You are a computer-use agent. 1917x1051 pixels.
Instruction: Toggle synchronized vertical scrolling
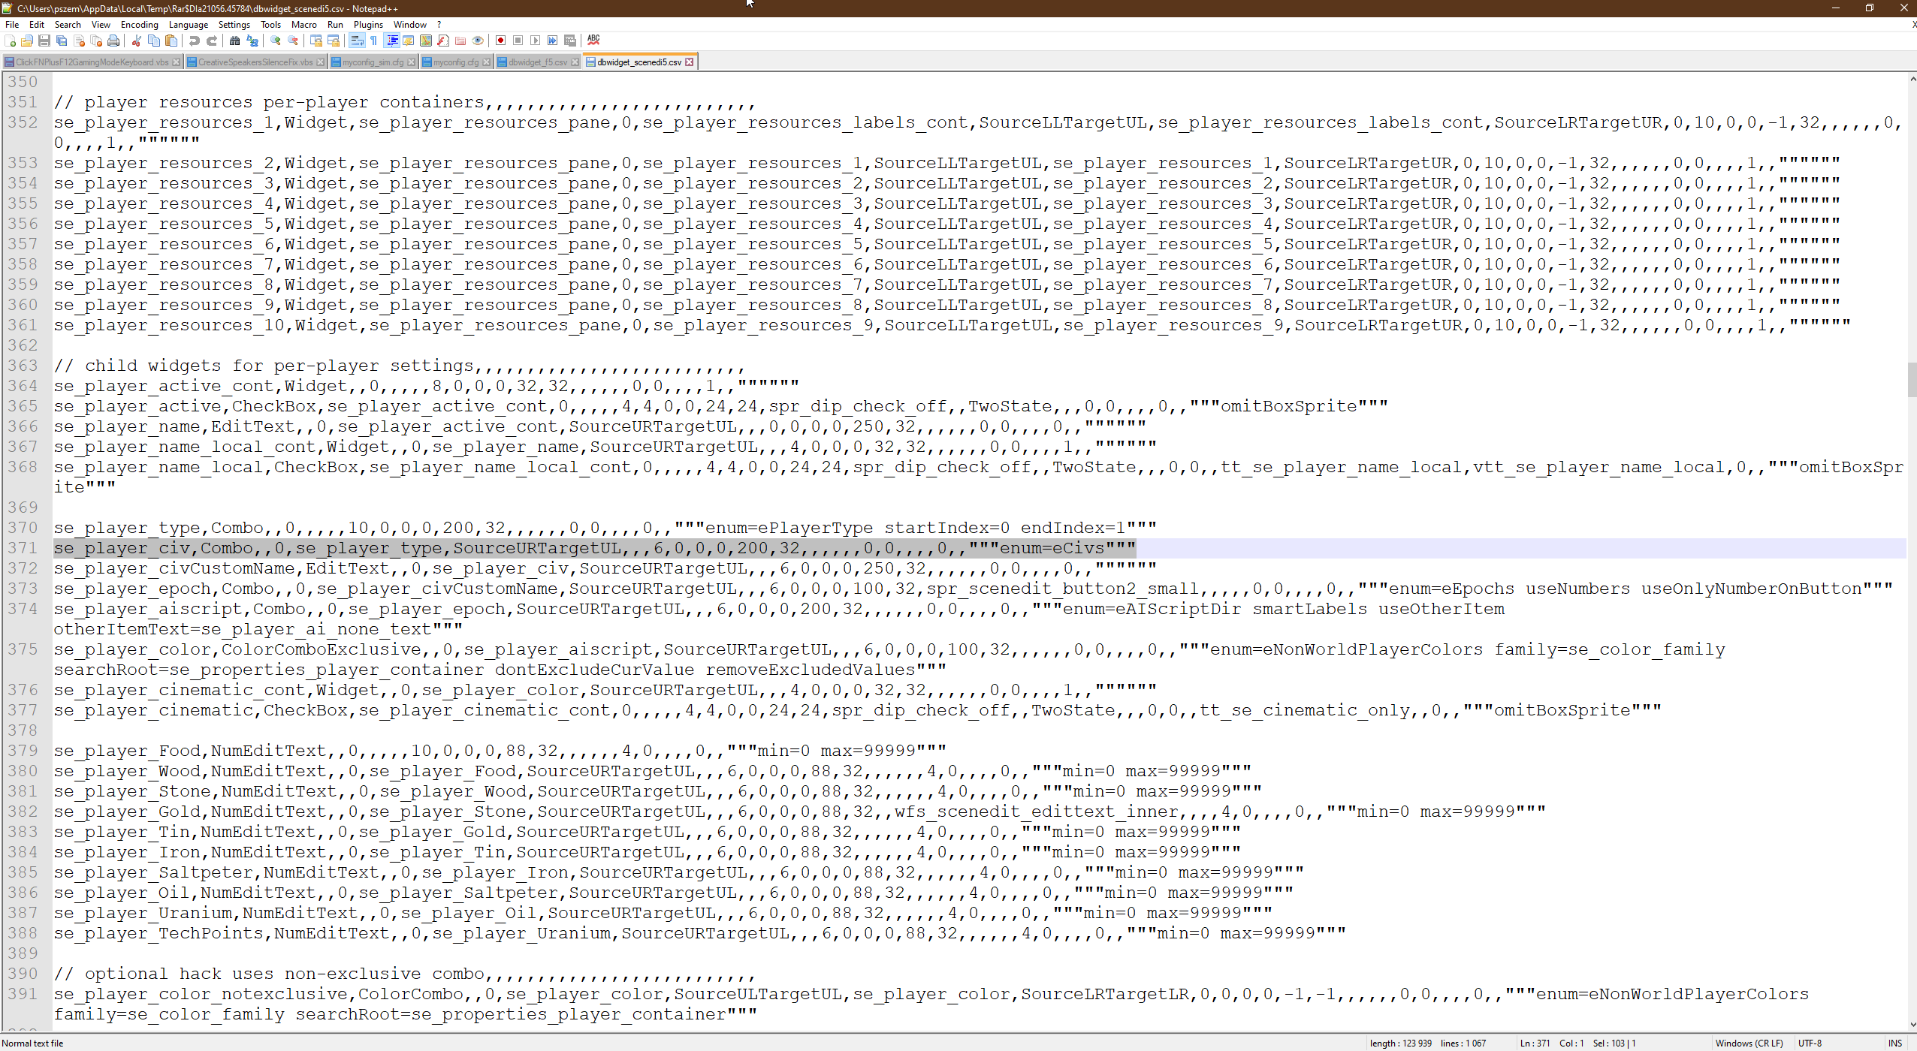click(x=316, y=41)
